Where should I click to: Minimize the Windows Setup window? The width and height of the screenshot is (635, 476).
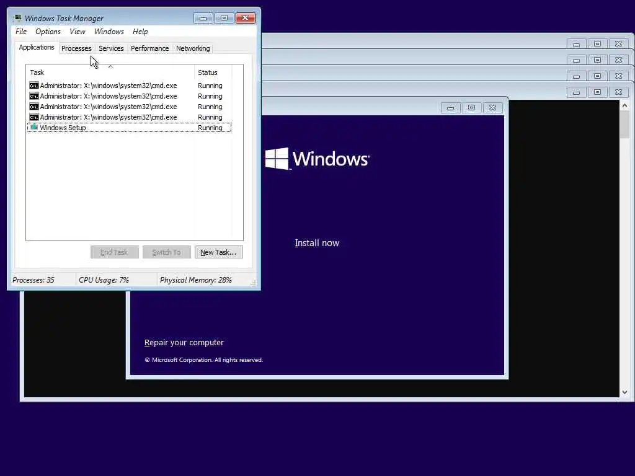(450, 108)
